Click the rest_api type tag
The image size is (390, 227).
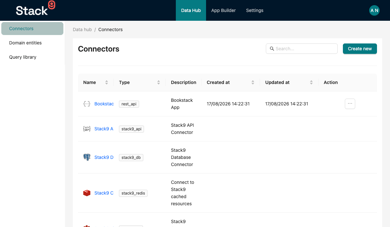(x=129, y=104)
